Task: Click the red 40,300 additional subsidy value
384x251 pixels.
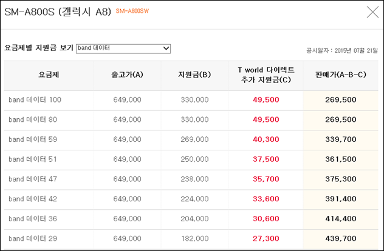Action: tap(266, 139)
